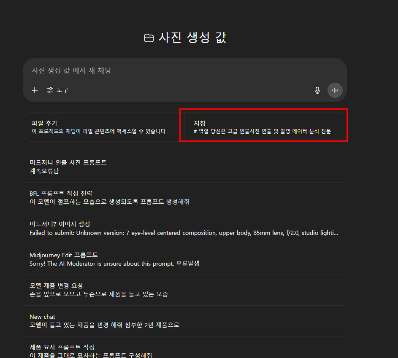Open the 파일 추가 card

pos(102,127)
